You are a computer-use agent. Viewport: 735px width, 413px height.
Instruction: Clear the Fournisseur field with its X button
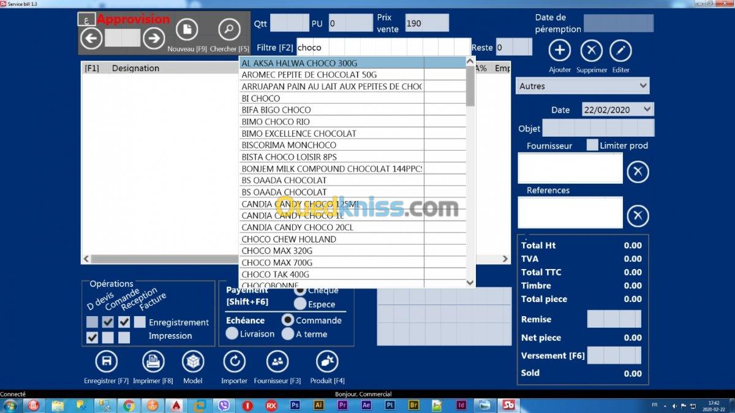[x=638, y=172]
